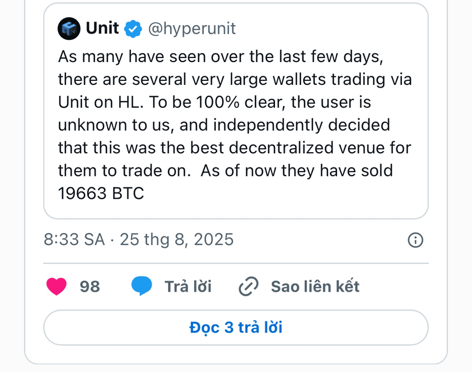Click the 98 likes count
Image resolution: width=472 pixels, height=372 pixels.
(90, 287)
